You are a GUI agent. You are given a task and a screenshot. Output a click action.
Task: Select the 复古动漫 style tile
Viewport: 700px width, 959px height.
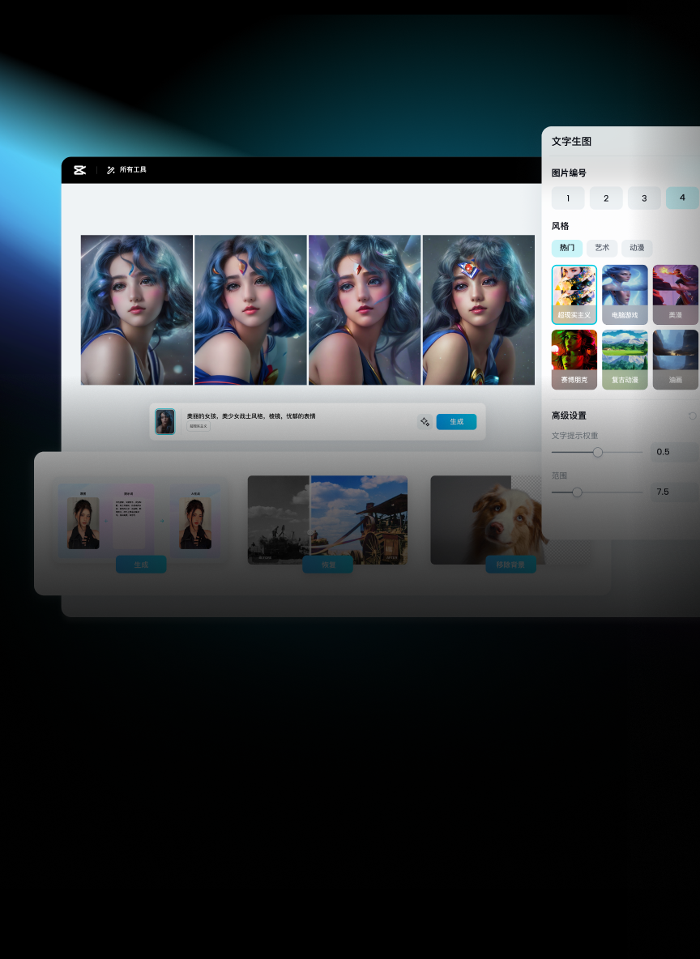pos(625,360)
